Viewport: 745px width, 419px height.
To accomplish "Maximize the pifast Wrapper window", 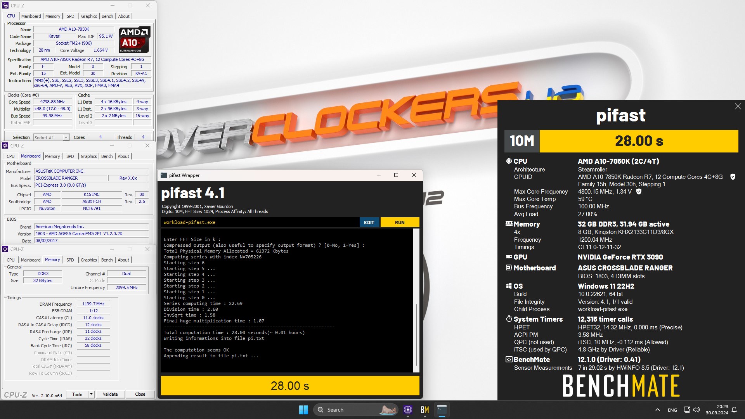I will pyautogui.click(x=396, y=175).
